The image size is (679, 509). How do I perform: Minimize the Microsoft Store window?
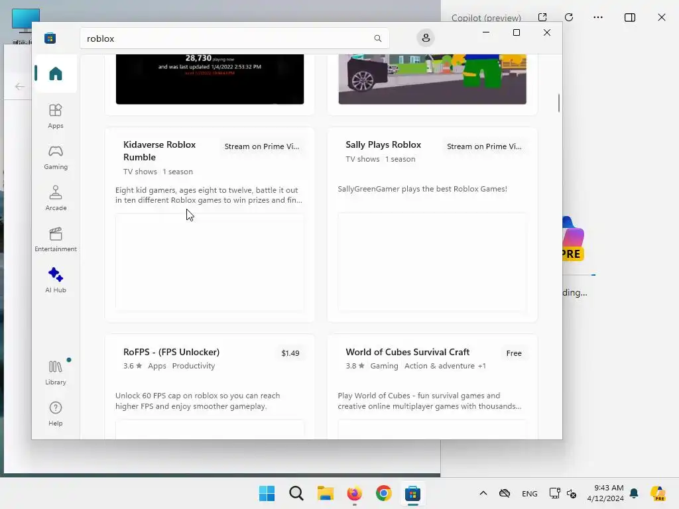(486, 32)
